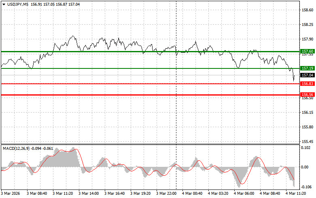Viewport: 316px width, 198px height.
Task: Click the vertical dashed day separator line
Action: click(176, 121)
